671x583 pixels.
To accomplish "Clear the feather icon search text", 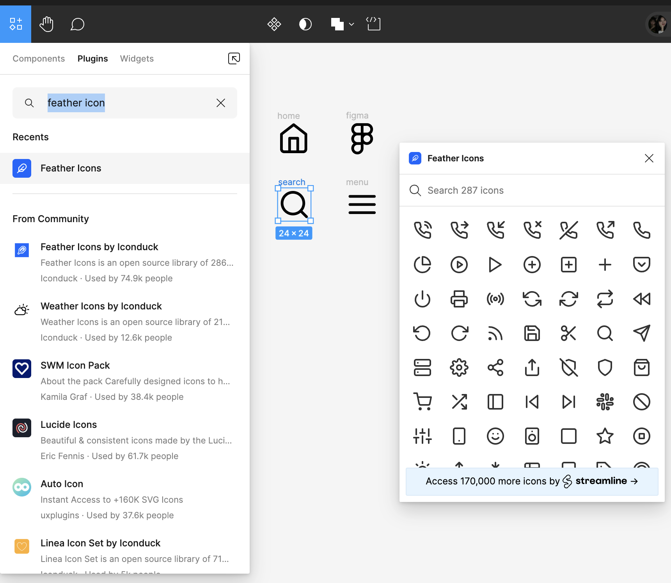I will tap(221, 103).
